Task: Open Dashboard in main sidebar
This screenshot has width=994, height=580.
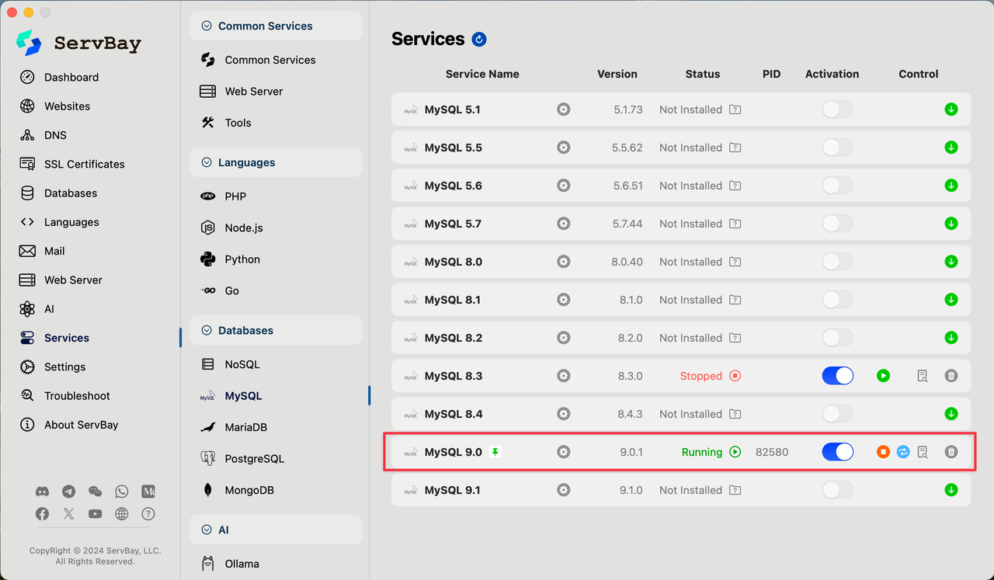Action: [x=71, y=77]
